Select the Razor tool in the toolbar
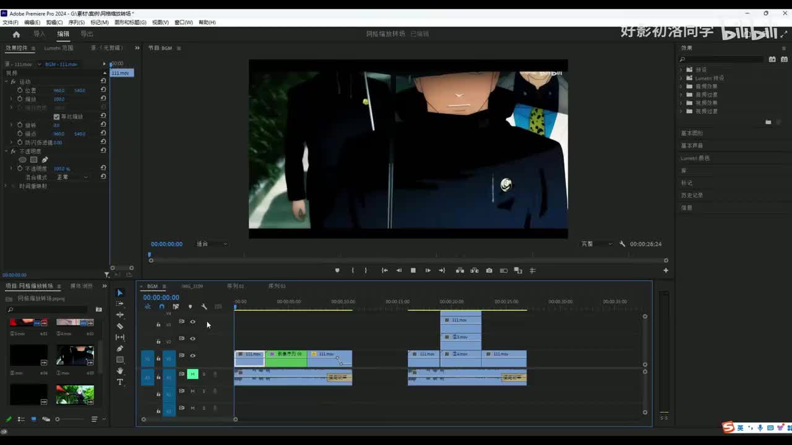The image size is (792, 445). click(x=120, y=326)
